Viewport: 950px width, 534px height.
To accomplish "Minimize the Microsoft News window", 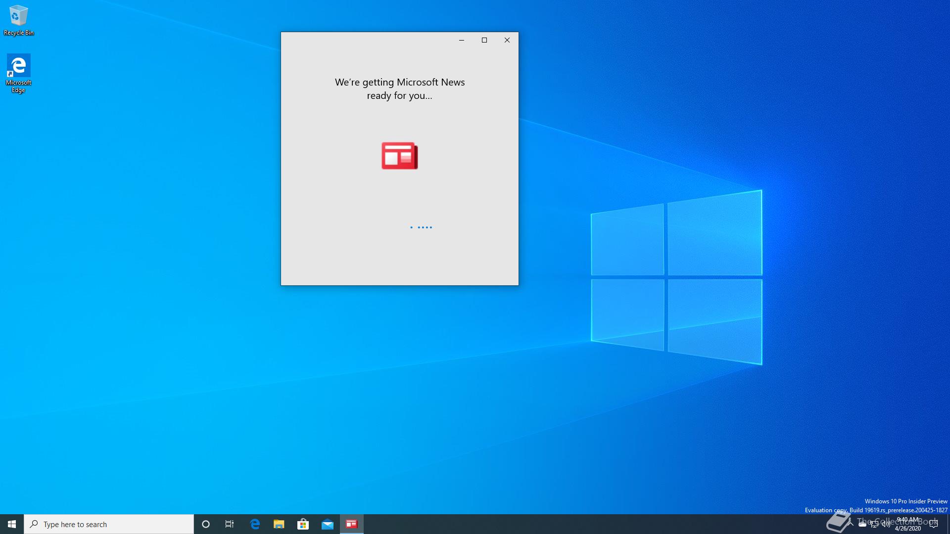I will pyautogui.click(x=462, y=40).
